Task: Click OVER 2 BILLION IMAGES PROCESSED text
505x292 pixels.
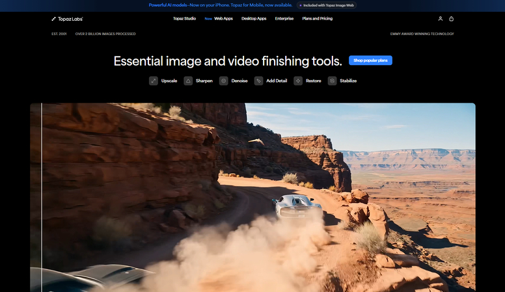Action: pos(105,34)
